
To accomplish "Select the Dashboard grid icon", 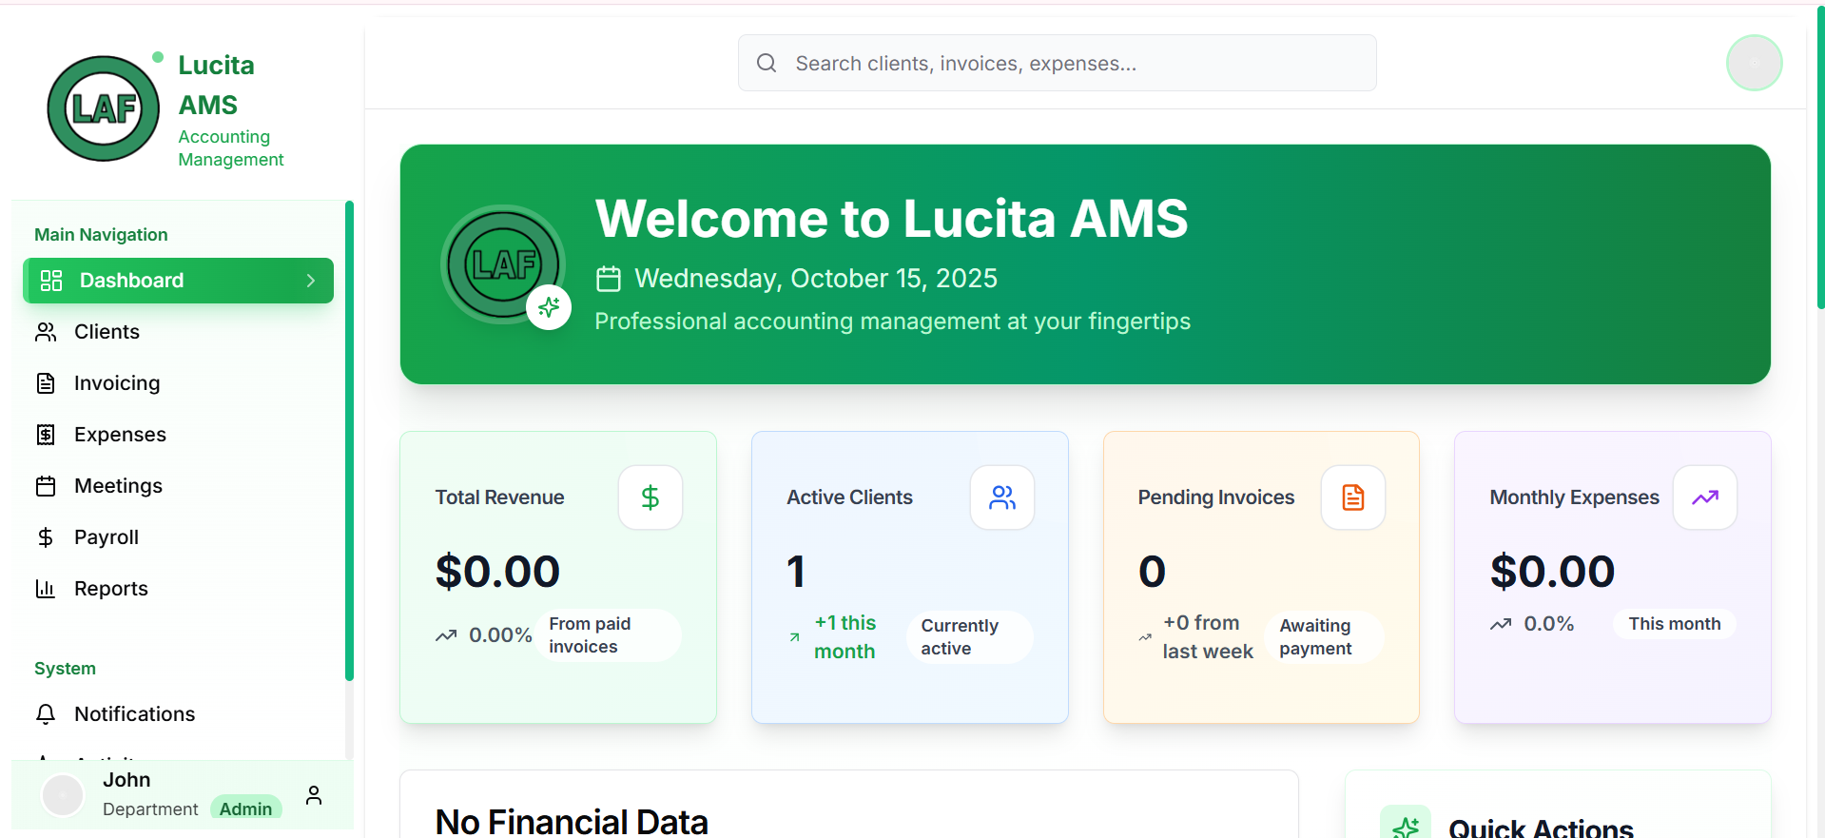I will (51, 281).
